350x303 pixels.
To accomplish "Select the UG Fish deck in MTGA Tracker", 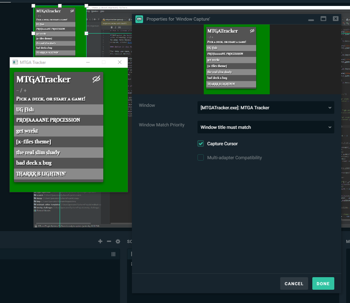I will point(59,110).
